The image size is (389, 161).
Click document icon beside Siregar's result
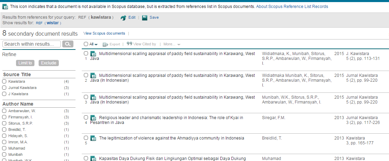93,118
